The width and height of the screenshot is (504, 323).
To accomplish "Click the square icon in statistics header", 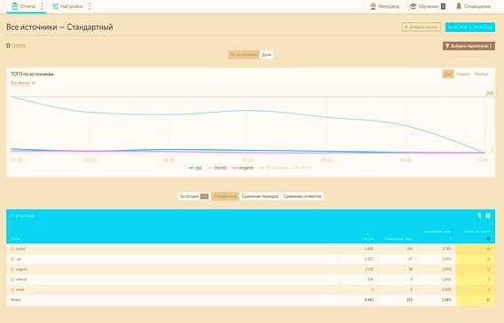I will point(488,216).
